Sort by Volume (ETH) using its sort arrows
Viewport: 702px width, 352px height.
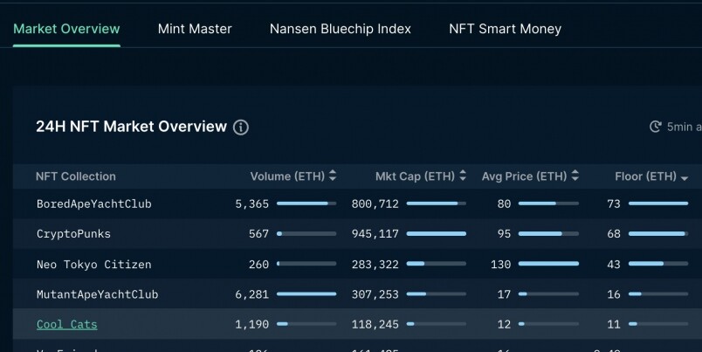(333, 176)
